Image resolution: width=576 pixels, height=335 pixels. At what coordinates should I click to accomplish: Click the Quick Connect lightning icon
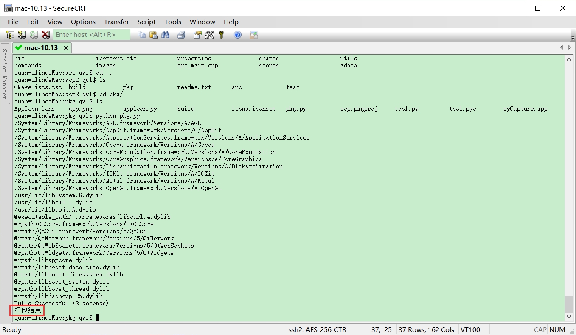point(22,35)
